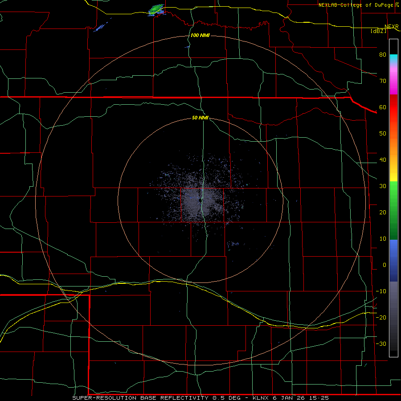Screen dimensions: 401x401
Task: Click the 100 NMI range ring label
Action: pos(200,35)
